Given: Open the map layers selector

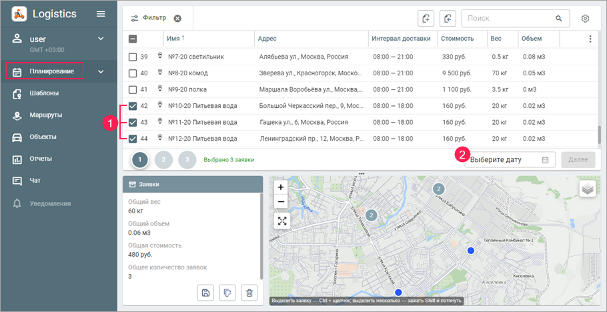Looking at the screenshot, I should point(587,189).
